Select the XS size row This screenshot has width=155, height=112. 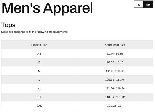tap(77, 54)
